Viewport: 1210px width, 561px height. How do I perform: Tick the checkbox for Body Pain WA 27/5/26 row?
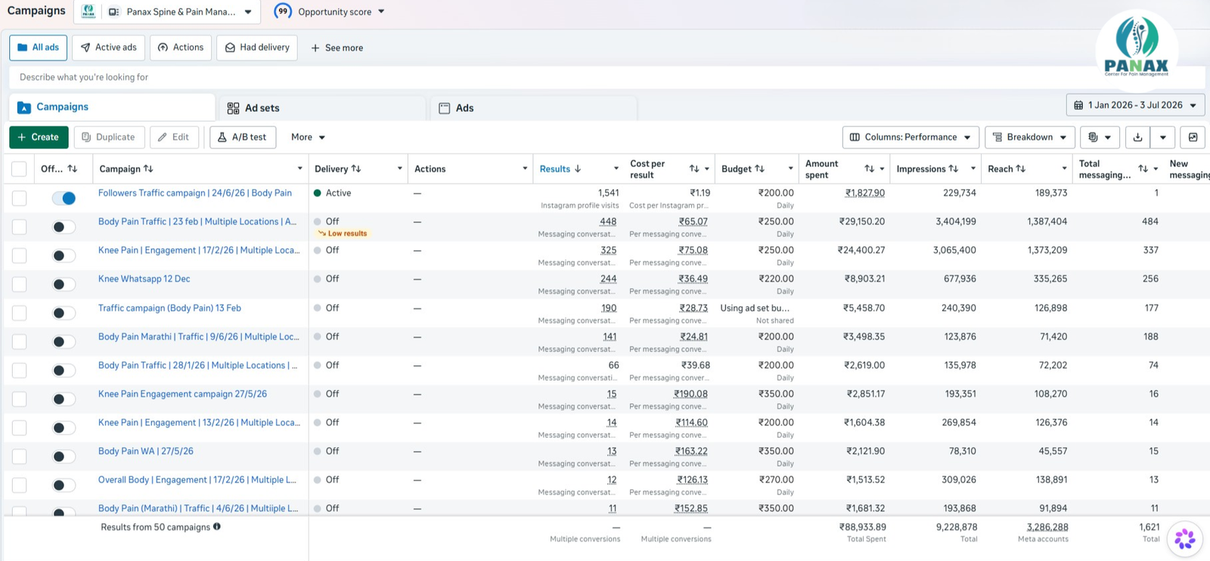(x=19, y=457)
